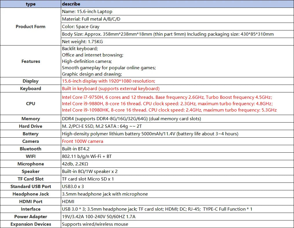Screen dimensions: 294x228
Task: Click the 'describe' column header
Action: point(71,4)
